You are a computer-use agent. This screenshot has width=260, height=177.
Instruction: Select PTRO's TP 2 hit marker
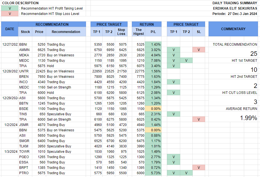186,173
